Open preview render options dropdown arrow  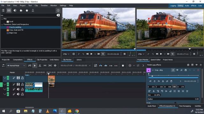[x=134, y=66]
